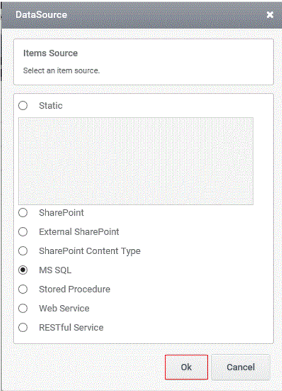282x391 pixels.
Task: Click the selected MS SQL radio button
Action: coord(23,270)
